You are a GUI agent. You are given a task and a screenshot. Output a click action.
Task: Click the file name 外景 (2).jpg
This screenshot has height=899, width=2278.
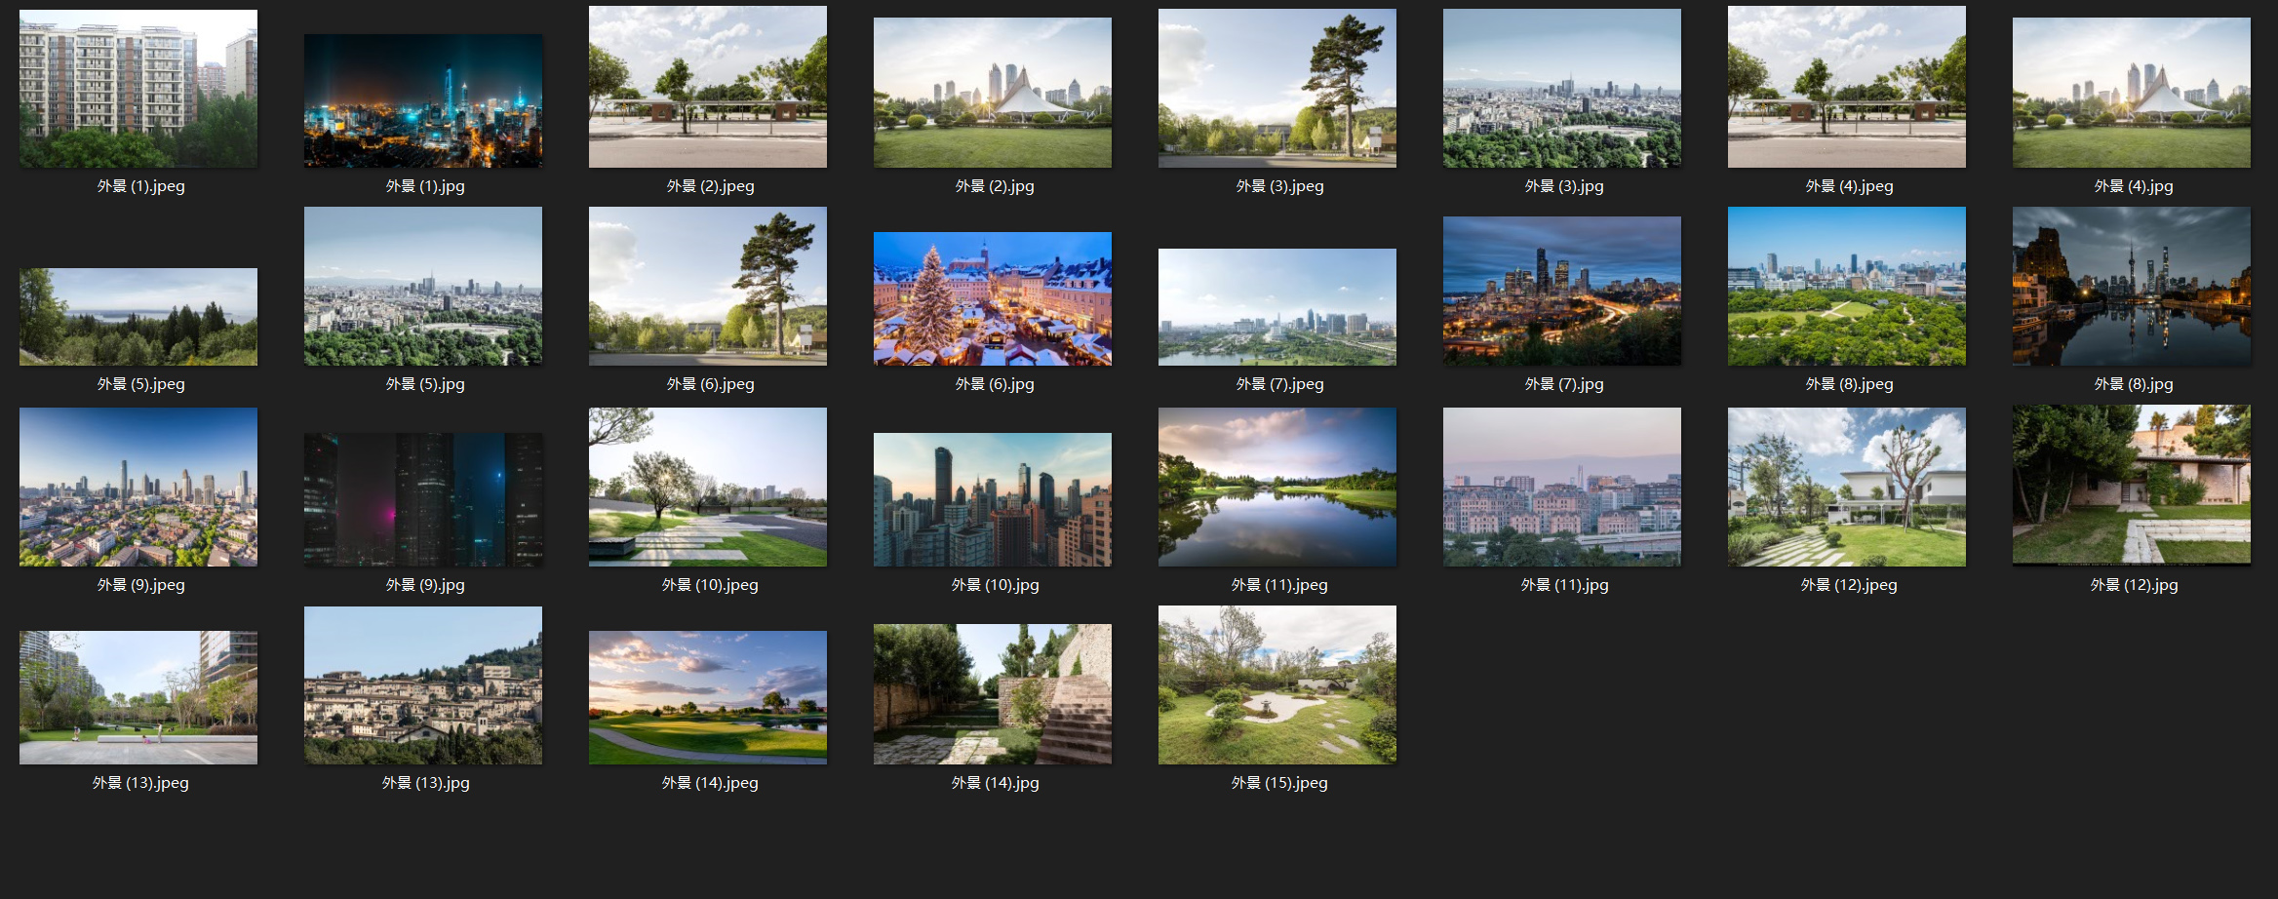(x=995, y=186)
